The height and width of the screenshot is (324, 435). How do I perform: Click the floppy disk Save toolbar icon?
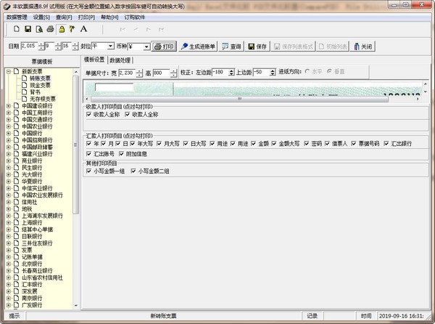click(x=28, y=29)
